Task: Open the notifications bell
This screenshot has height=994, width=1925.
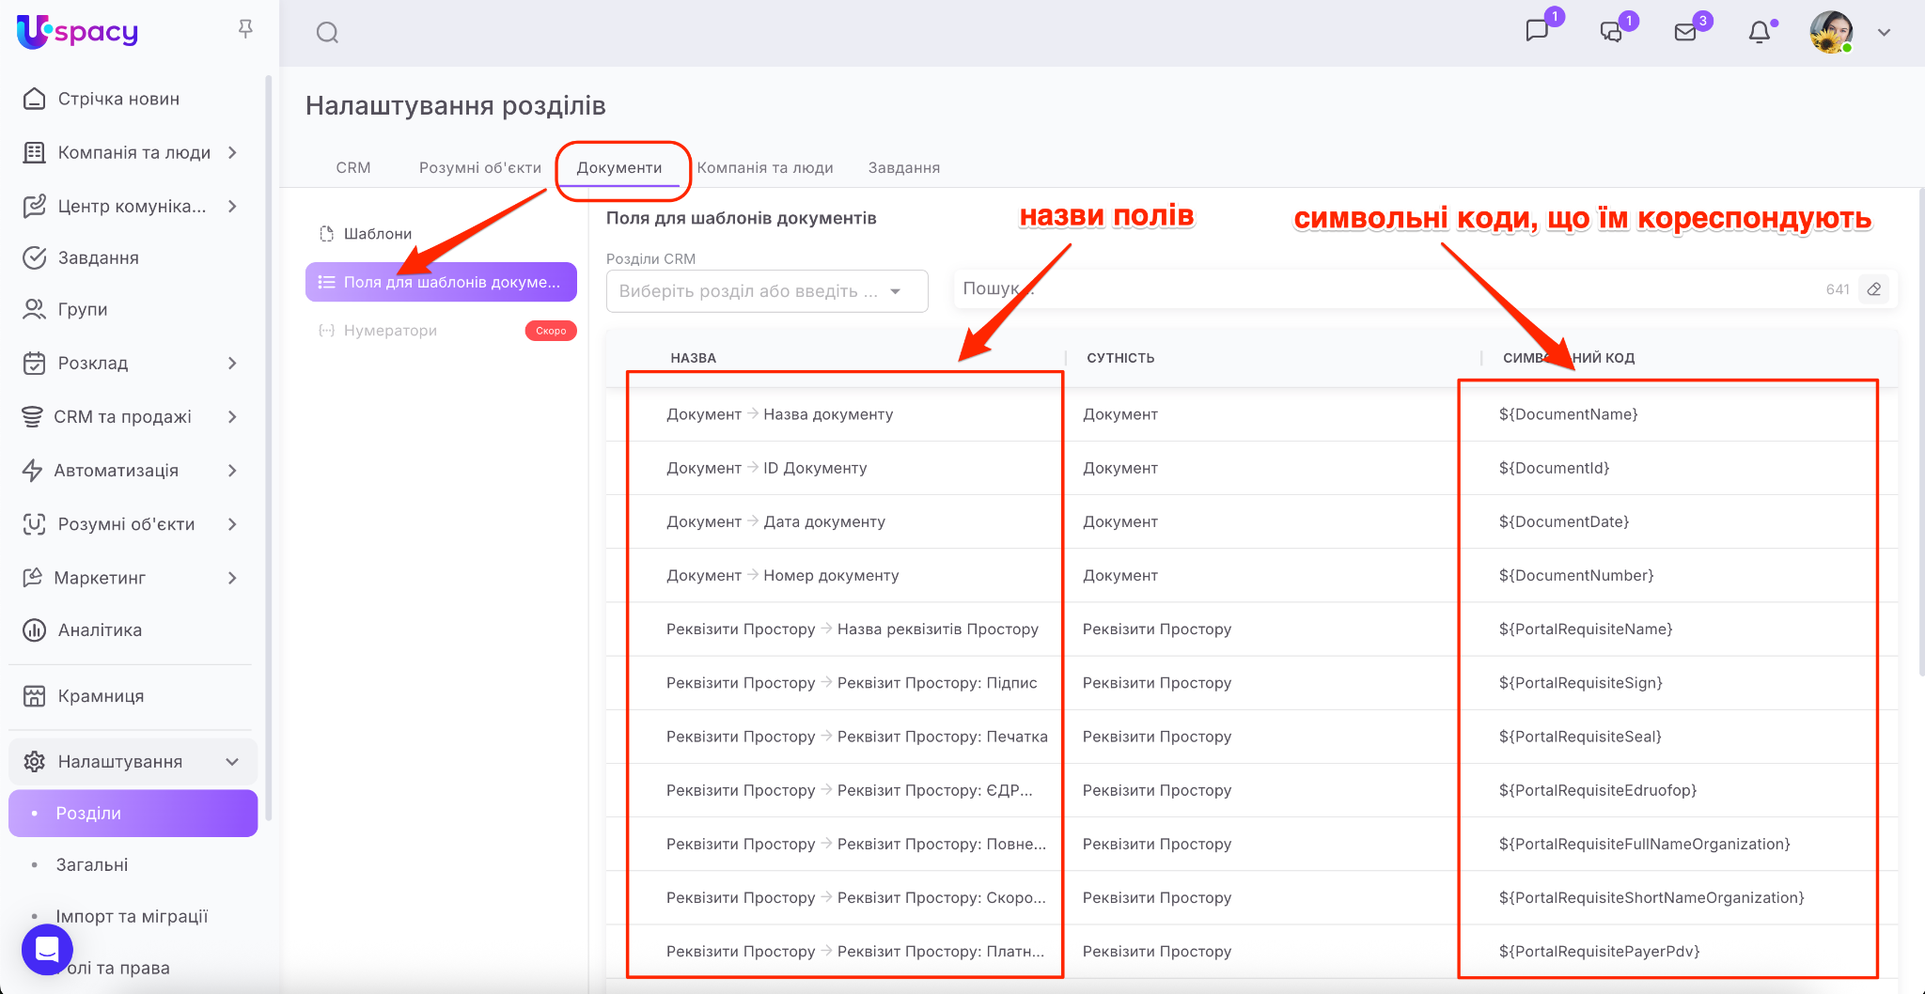Action: pyautogui.click(x=1759, y=32)
